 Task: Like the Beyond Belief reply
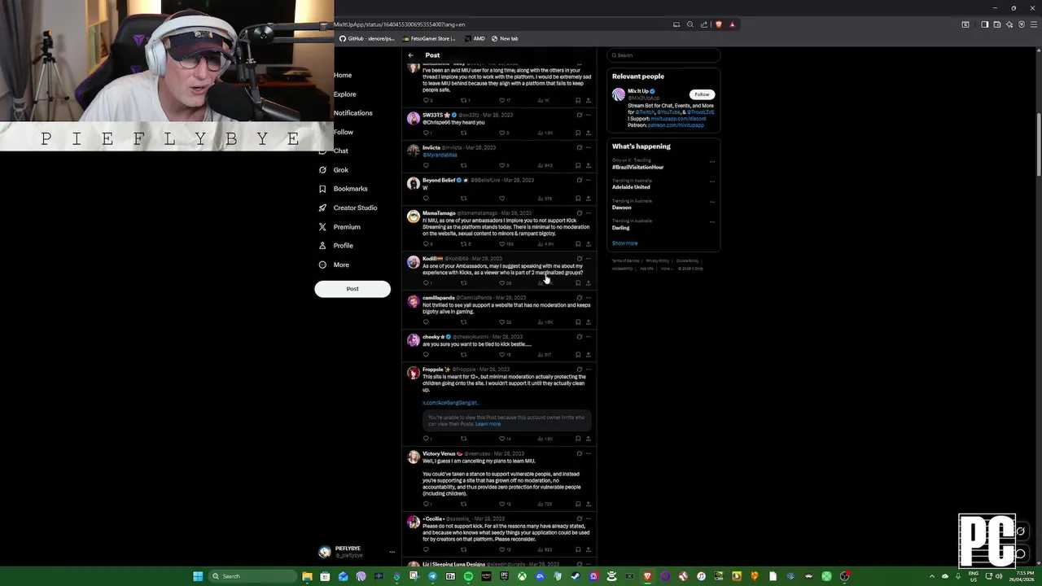[502, 198]
